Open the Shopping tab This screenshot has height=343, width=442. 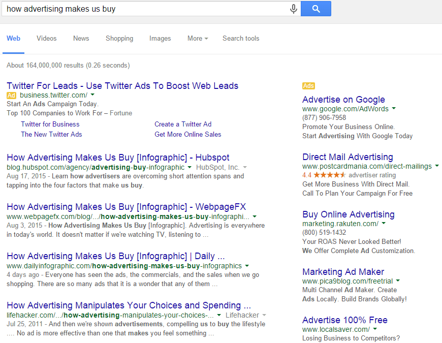(x=119, y=38)
